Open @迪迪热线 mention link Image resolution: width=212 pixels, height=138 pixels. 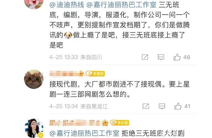[x=67, y=5]
